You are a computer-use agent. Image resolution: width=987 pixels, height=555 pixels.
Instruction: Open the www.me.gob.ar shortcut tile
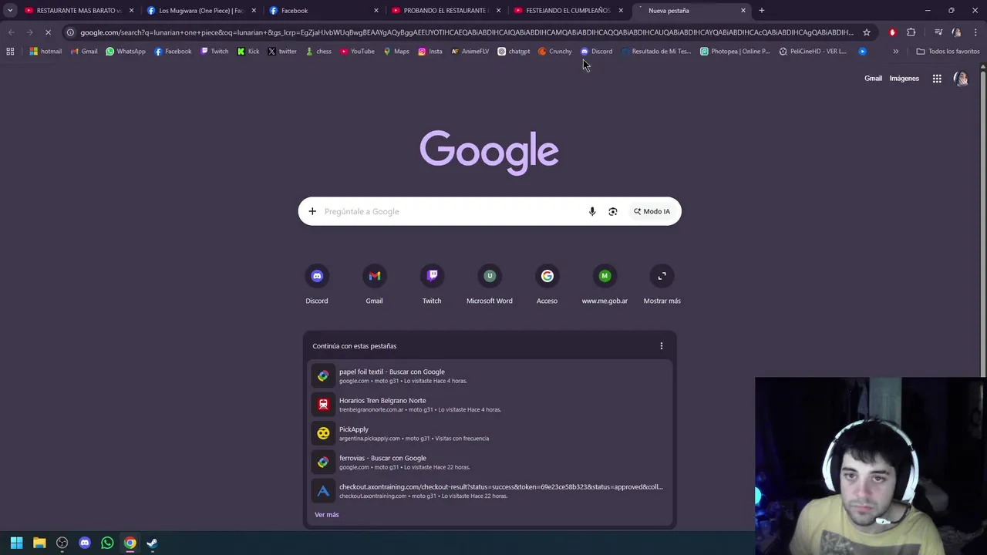pos(605,284)
